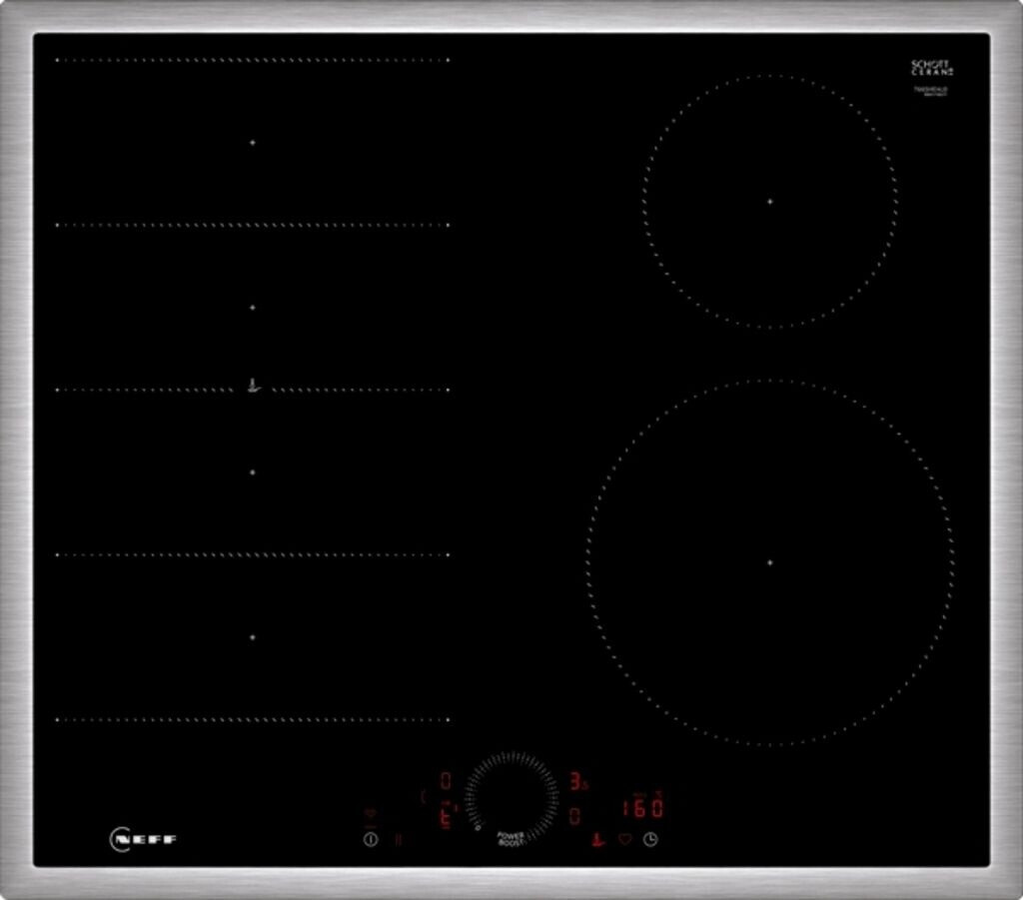Tap the 160 timer readout
This screenshot has height=900, width=1023.
(642, 807)
